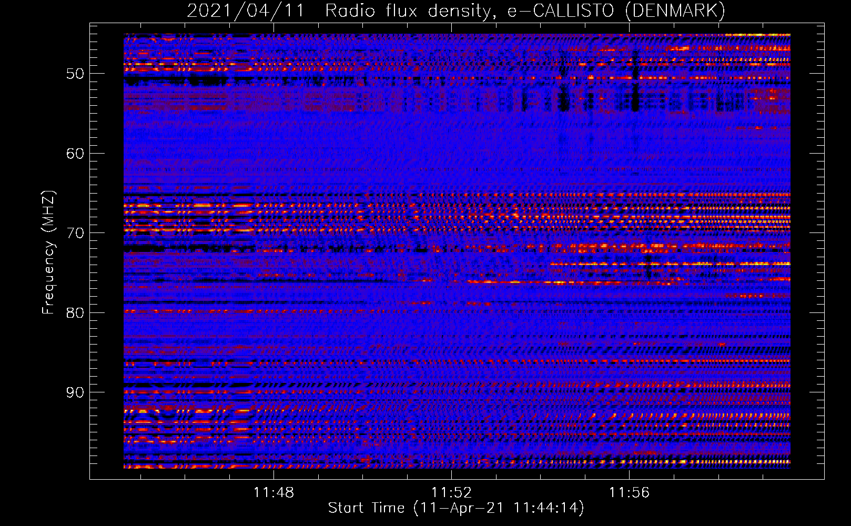This screenshot has height=526, width=851.
Task: Click the "Frequency (MHZ)" y-axis label
Action: 48,252
